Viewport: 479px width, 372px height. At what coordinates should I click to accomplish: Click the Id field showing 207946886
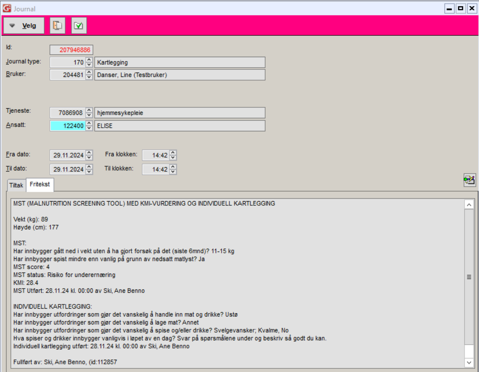(x=71, y=50)
